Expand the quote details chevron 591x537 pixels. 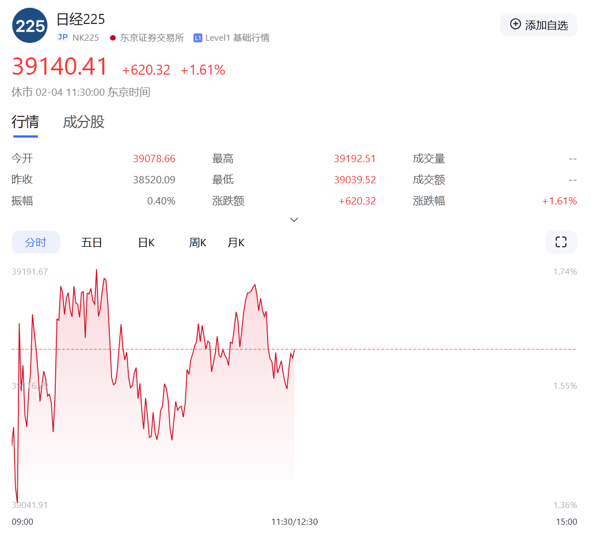pyautogui.click(x=294, y=219)
